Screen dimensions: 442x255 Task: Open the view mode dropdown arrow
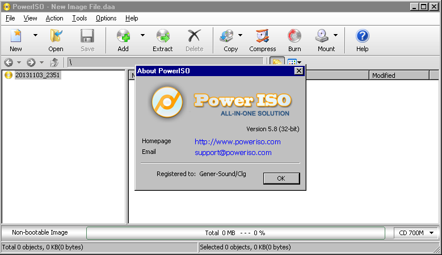tap(300, 62)
